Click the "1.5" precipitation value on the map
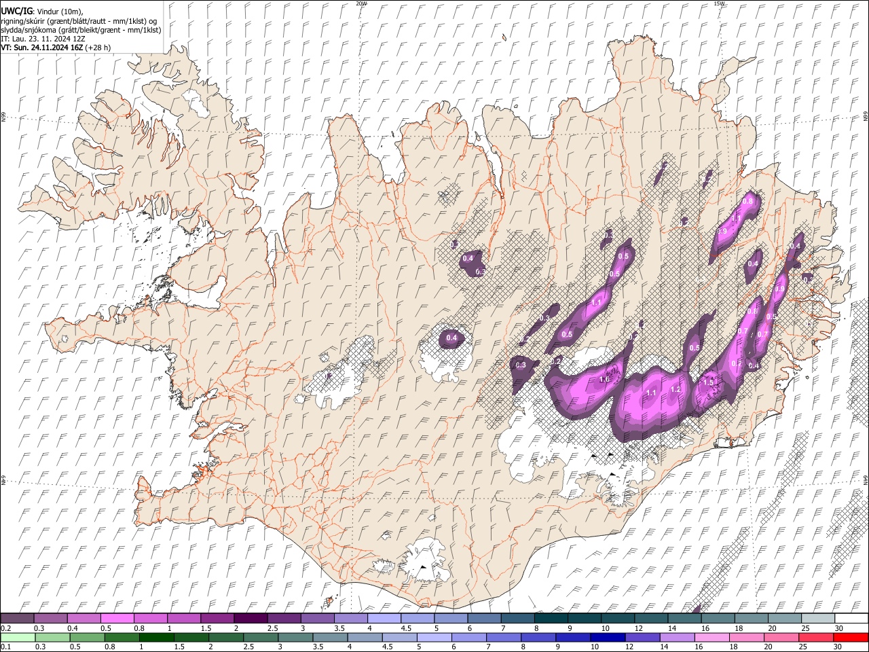869x652 pixels. point(708,383)
